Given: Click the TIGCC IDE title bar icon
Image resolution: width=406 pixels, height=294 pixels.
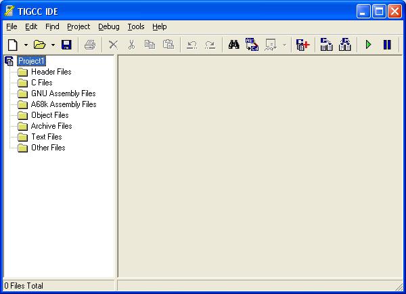Looking at the screenshot, I should pyautogui.click(x=9, y=11).
